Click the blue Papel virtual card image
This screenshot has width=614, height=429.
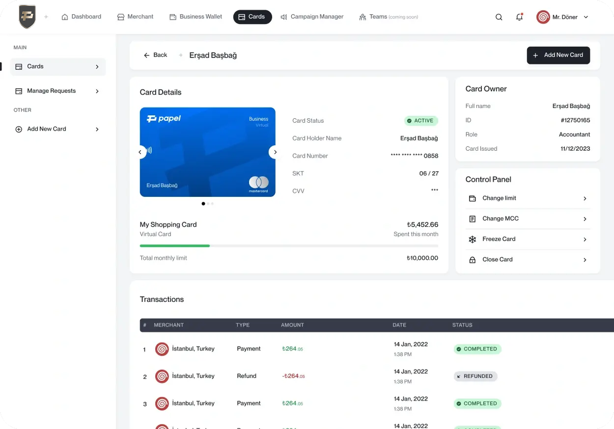tap(207, 152)
